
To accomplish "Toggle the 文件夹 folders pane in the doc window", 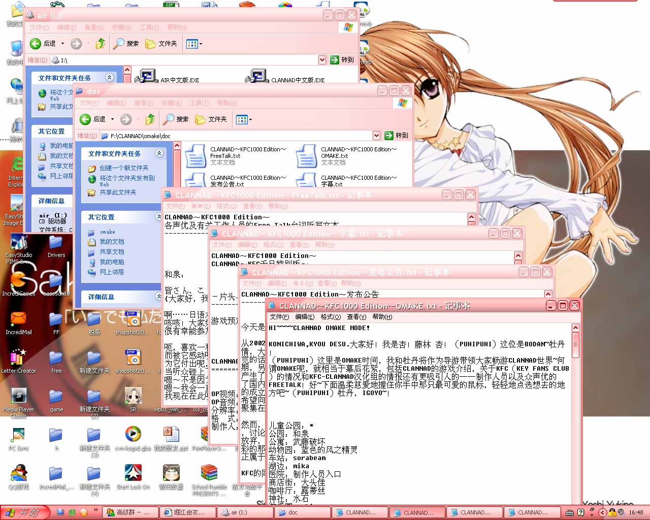I will pos(211,119).
